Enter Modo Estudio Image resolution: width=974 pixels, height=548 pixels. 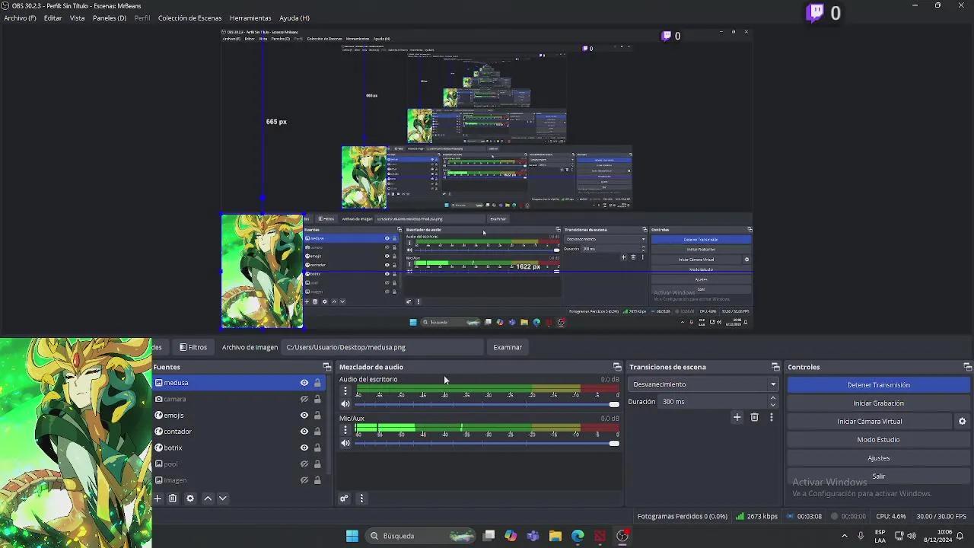(878, 440)
